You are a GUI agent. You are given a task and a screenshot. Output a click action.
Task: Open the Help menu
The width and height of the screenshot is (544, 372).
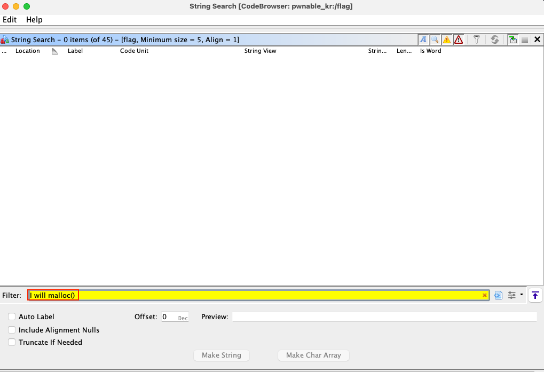coord(34,20)
